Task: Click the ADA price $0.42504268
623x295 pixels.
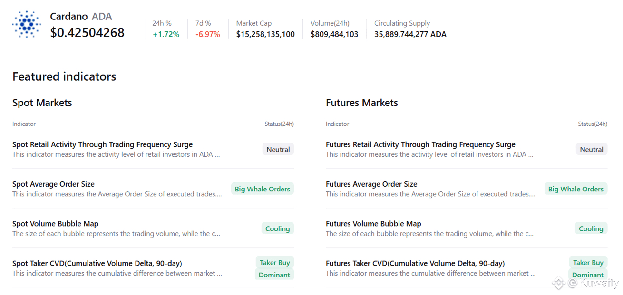Action: (88, 32)
